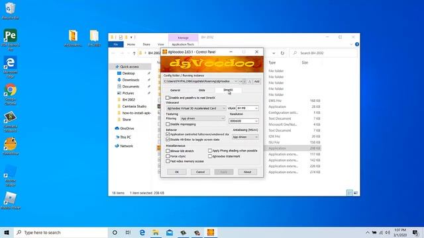Open the VRAM size dropdown

247,108
